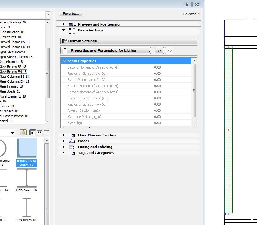Collapse the Beam Settings panel
This screenshot has width=257, height=225.
64,30
